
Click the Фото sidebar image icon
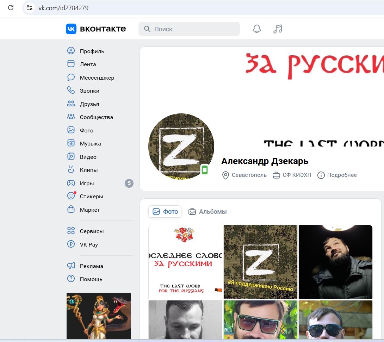[x=71, y=130]
